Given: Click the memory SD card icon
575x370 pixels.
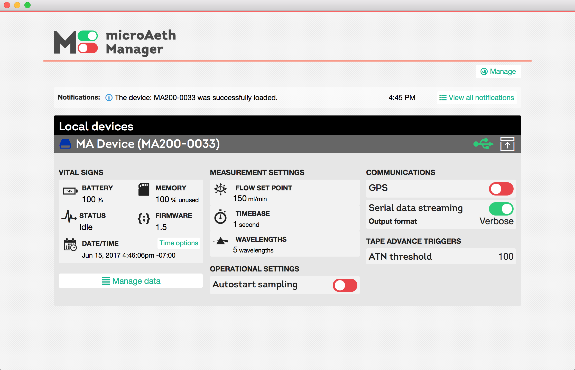Looking at the screenshot, I should point(144,189).
